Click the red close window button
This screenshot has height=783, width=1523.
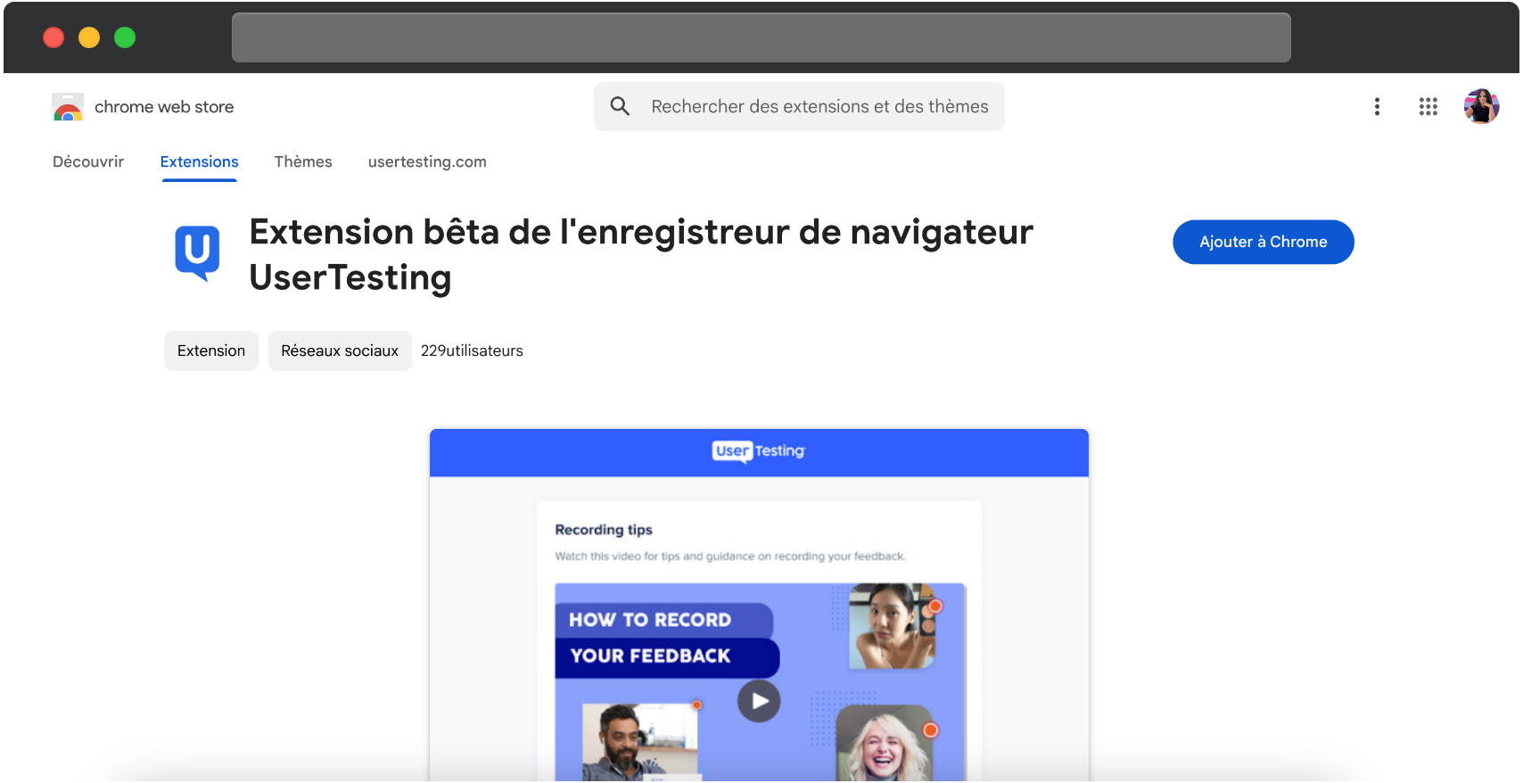(x=54, y=37)
